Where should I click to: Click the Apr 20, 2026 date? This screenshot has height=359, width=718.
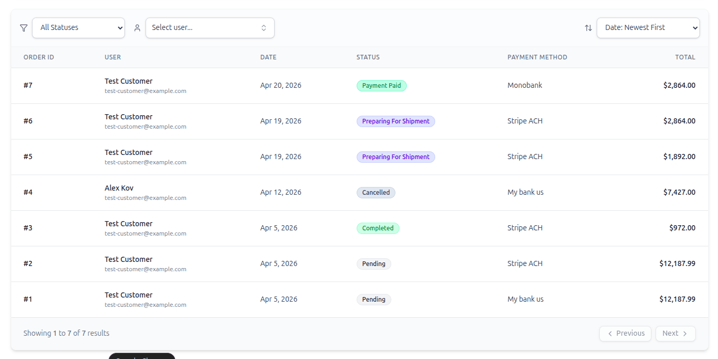point(281,86)
